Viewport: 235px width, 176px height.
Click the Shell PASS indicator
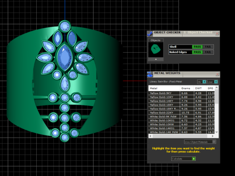[197, 47]
